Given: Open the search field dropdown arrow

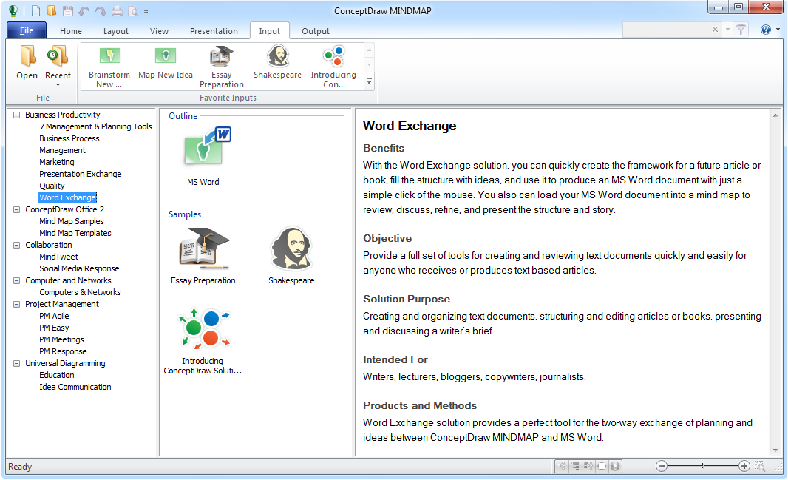Looking at the screenshot, I should click(x=727, y=30).
